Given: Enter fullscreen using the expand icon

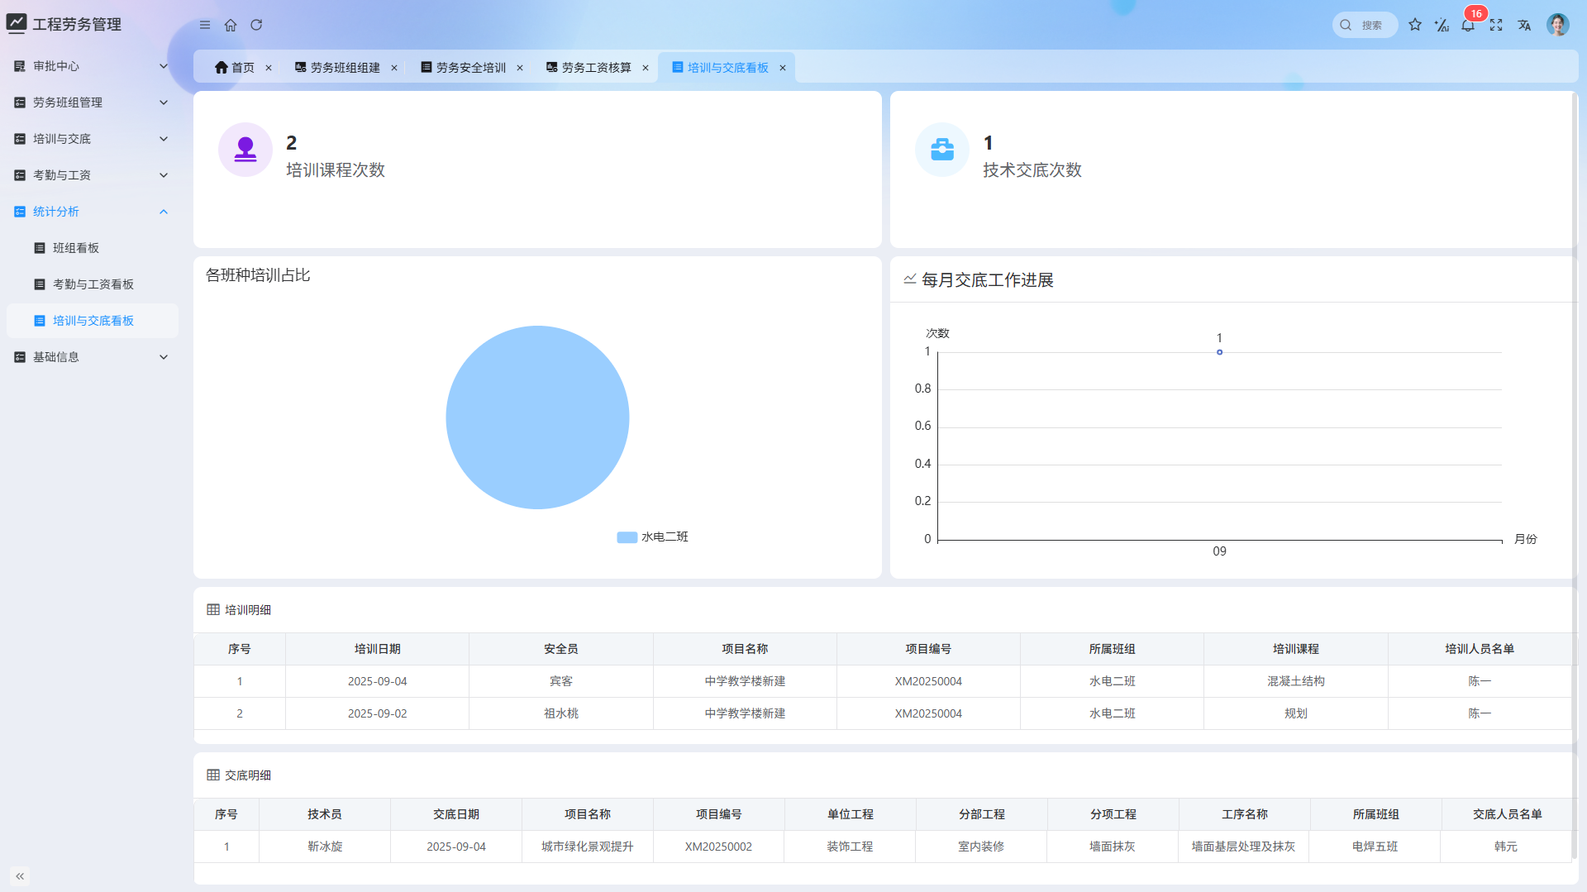Looking at the screenshot, I should 1496,26.
